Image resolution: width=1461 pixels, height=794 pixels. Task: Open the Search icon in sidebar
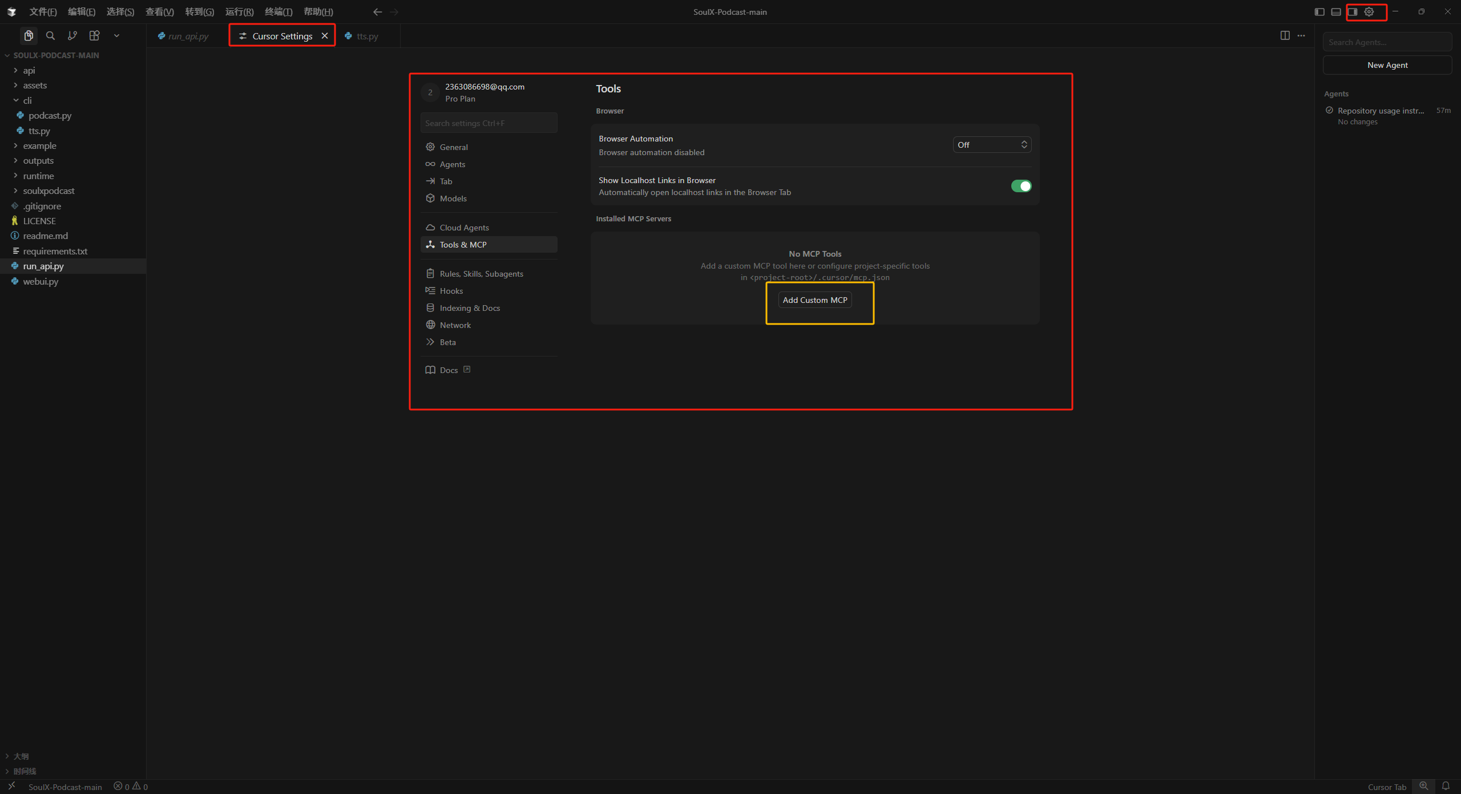(x=50, y=35)
